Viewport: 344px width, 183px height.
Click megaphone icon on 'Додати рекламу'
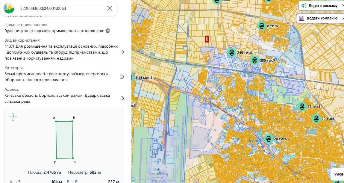[304, 6]
